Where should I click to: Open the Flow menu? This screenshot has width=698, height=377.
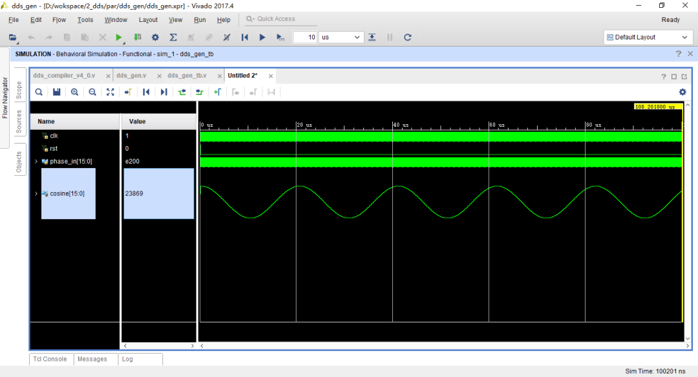click(59, 19)
